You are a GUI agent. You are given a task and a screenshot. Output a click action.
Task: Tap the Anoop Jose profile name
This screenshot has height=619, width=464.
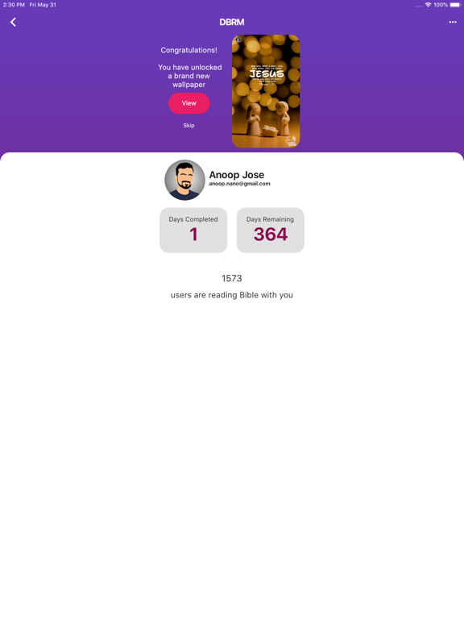coord(237,174)
